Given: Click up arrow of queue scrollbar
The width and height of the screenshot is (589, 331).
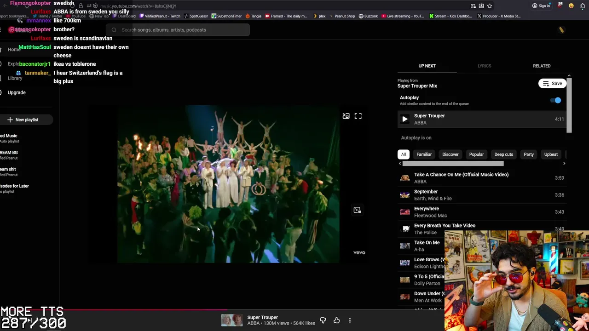Looking at the screenshot, I should 569,75.
